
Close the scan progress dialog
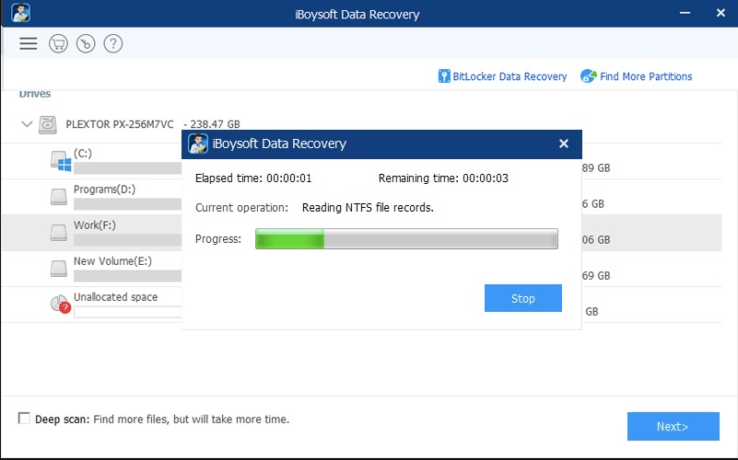(x=564, y=144)
